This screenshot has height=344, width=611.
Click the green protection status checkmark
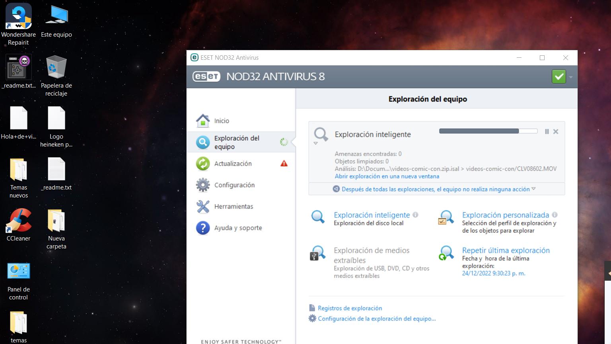[558, 76]
